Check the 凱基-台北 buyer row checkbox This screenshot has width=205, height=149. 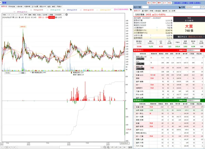135,75
